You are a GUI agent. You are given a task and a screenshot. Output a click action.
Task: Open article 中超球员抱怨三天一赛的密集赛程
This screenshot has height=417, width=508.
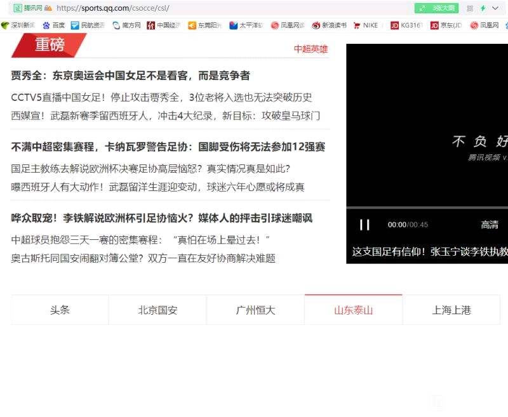(x=140, y=239)
